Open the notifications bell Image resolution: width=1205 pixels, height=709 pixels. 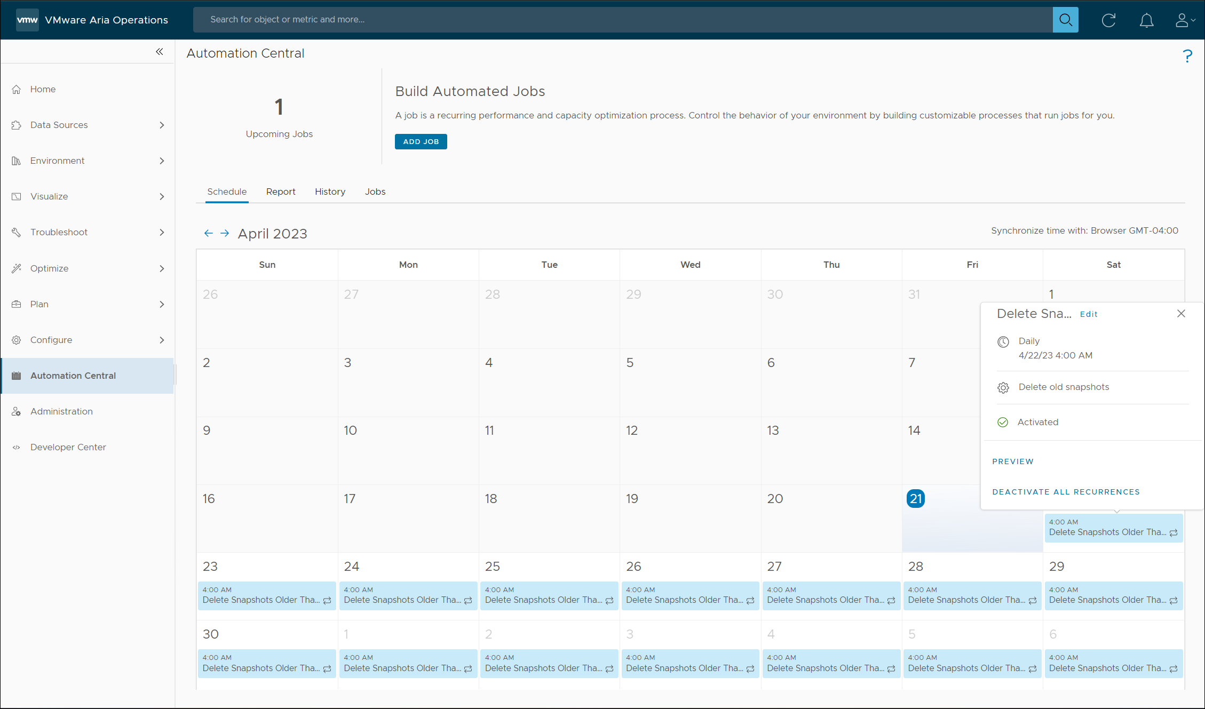(x=1146, y=20)
